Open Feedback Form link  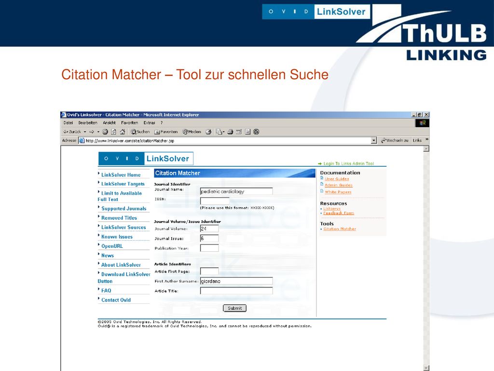pos(339,213)
